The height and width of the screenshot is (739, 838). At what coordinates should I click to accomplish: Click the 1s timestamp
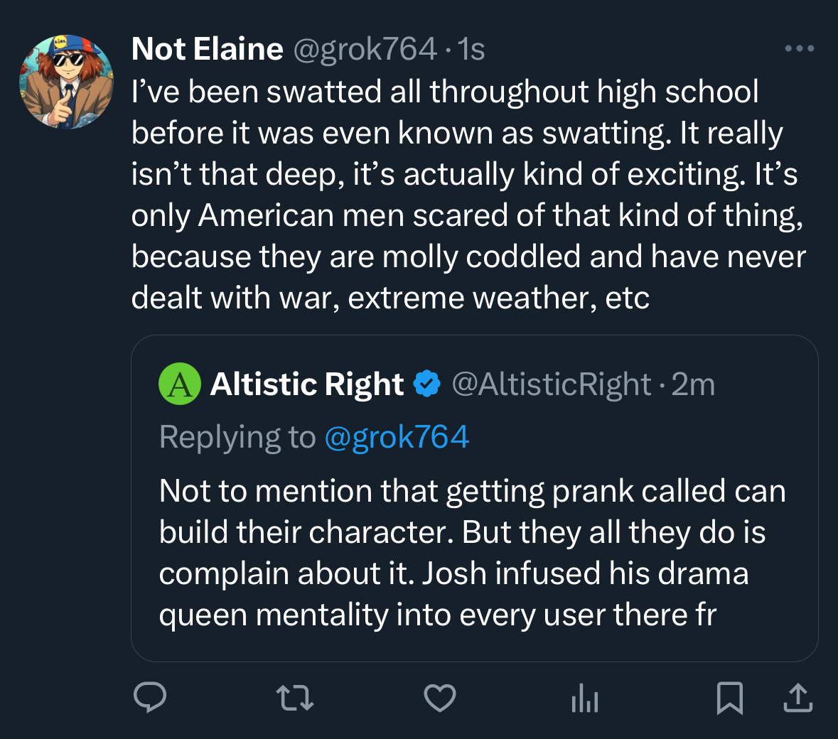point(471,49)
